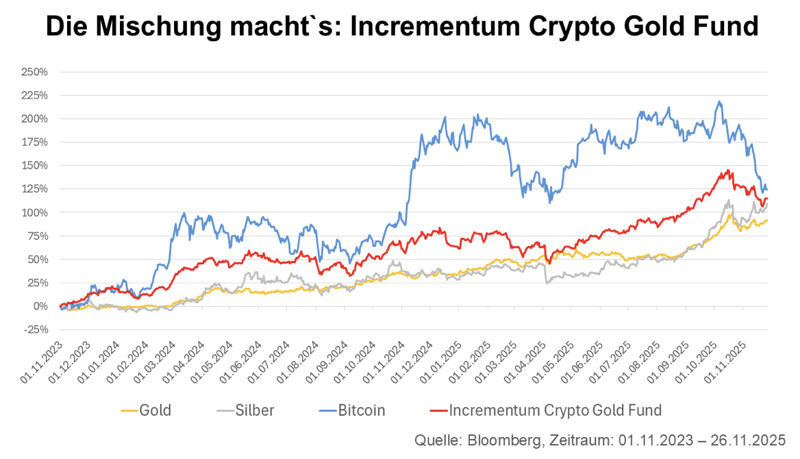This screenshot has width=800, height=459.
Task: Click the Incrementum Crypto Gold Fund legend label
Action: (555, 410)
